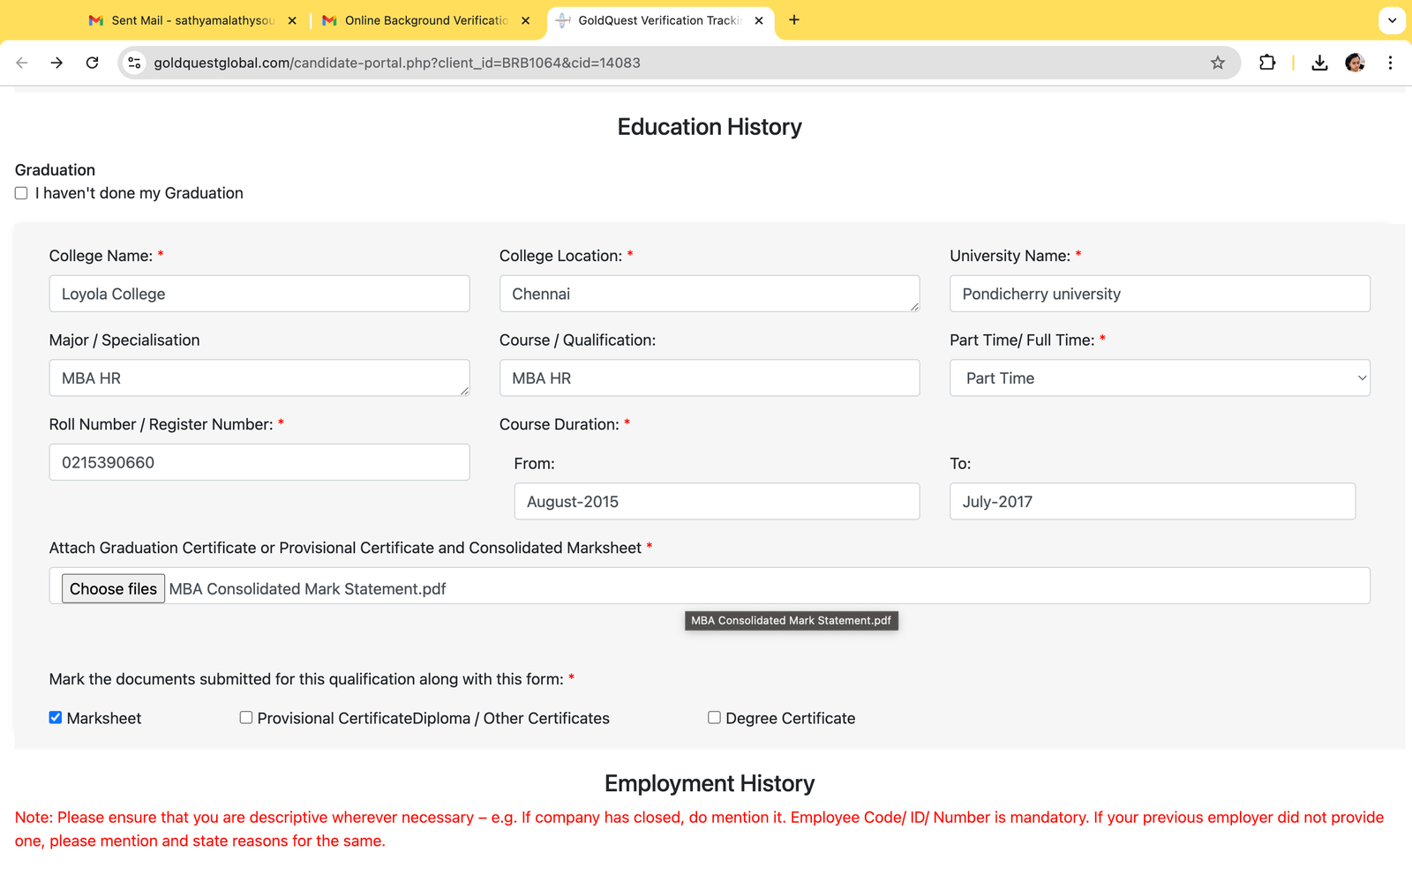Click the browser forward arrow

[x=56, y=63]
